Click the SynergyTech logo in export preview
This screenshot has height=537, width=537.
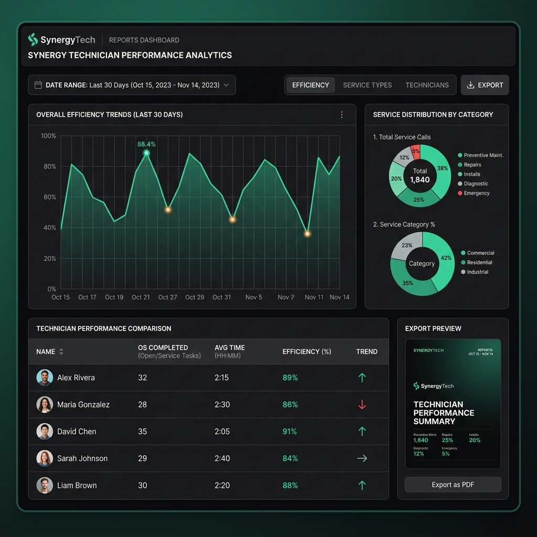click(434, 386)
